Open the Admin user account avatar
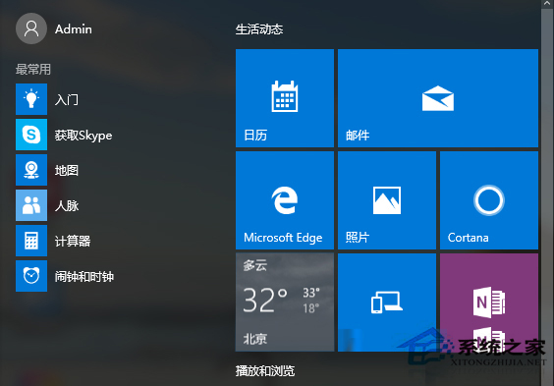The width and height of the screenshot is (554, 386). [x=31, y=28]
